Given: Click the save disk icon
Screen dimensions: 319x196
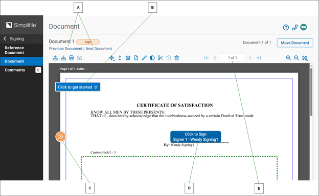Looking at the screenshot, I should (x=80, y=58).
